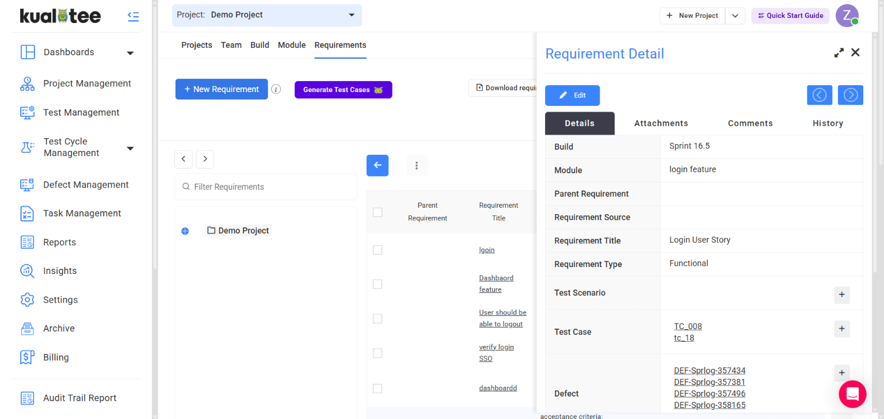
Task: Open the TC_008 test case link
Action: pyautogui.click(x=688, y=326)
